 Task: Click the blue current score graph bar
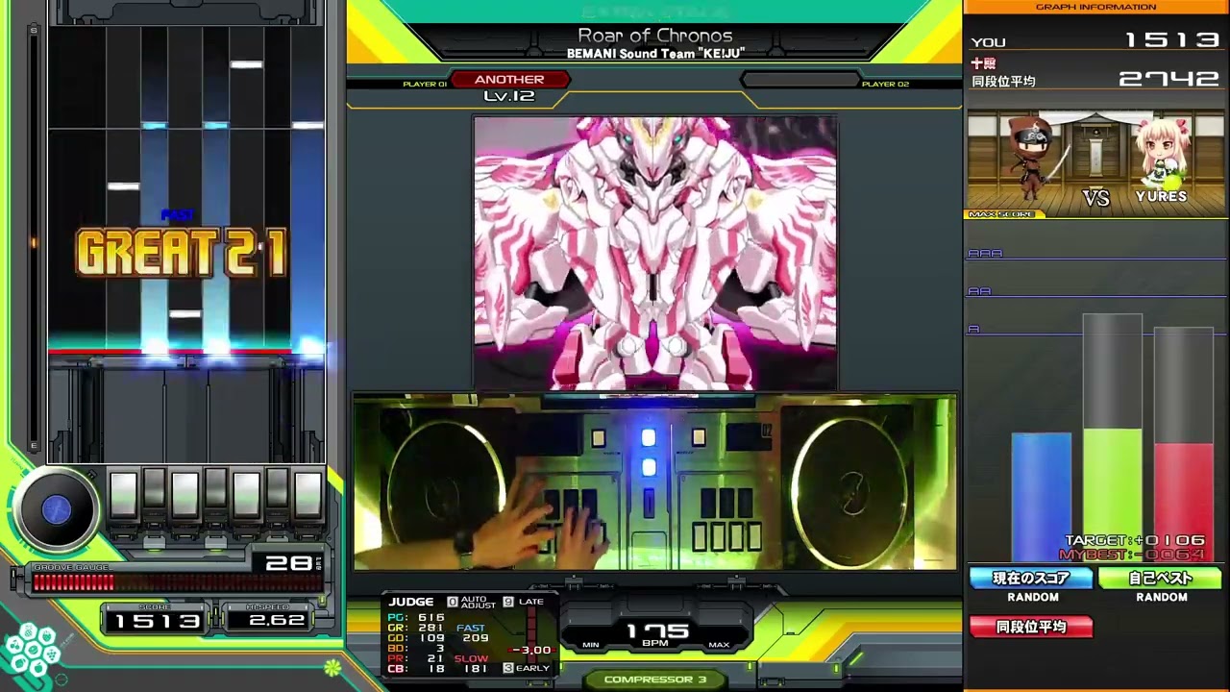coord(1041,497)
